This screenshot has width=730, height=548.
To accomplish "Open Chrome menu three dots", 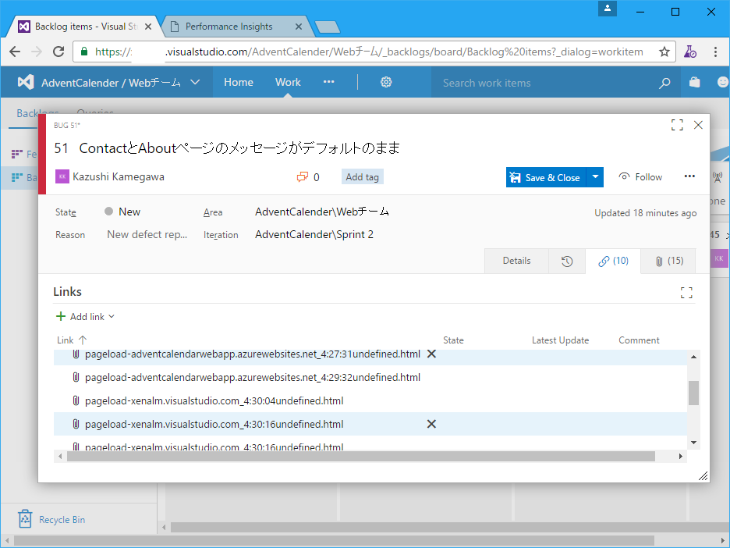I will (x=715, y=52).
